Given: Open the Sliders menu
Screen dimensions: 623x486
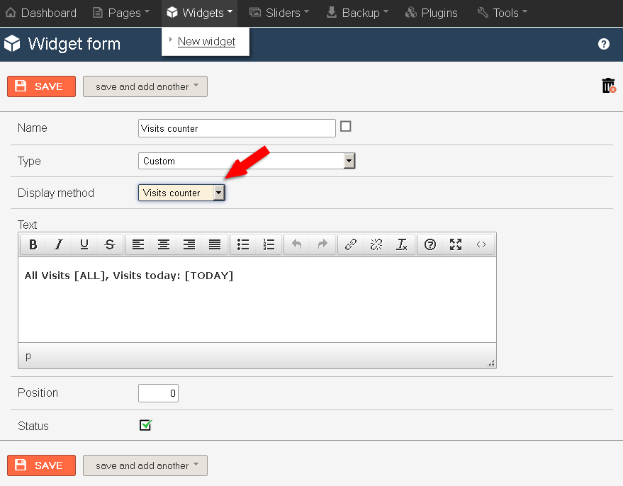Looking at the screenshot, I should pos(279,13).
